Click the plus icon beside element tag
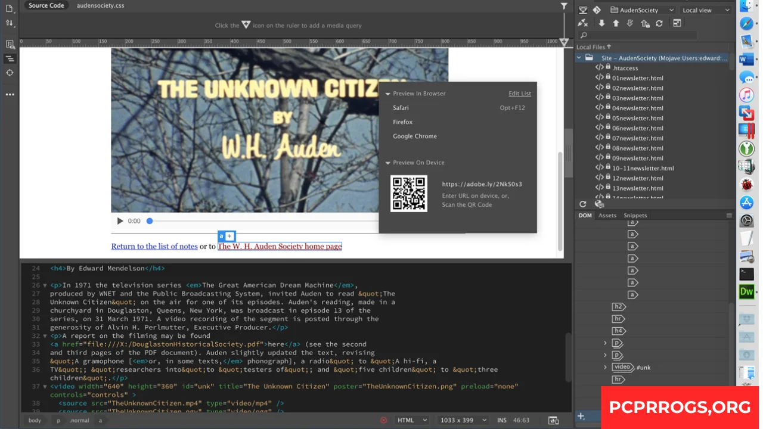Screen dimensions: 763x429 coord(229,236)
